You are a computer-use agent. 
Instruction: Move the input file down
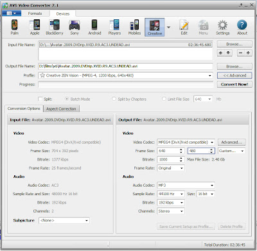(x=228, y=53)
